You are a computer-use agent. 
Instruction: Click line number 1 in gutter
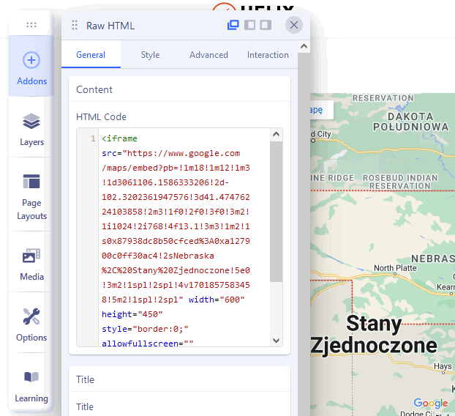[x=93, y=138]
